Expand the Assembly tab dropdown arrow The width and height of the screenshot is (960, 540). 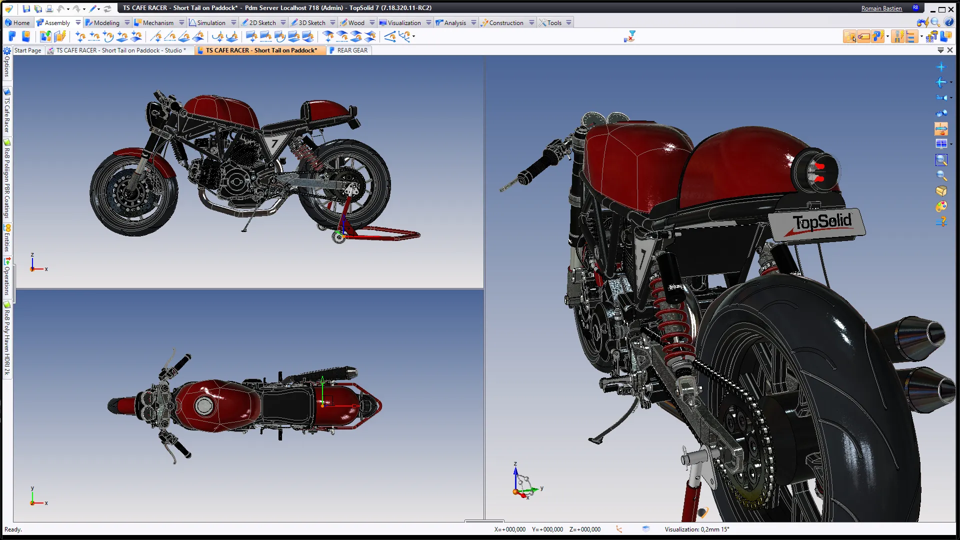point(78,22)
